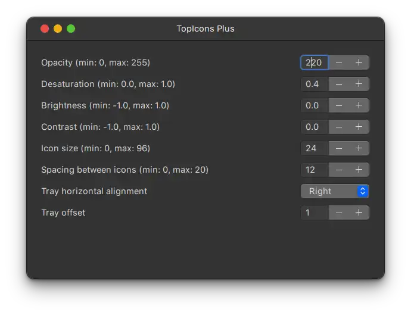Click the Spacing field showing 12
The width and height of the screenshot is (411, 315).
315,170
